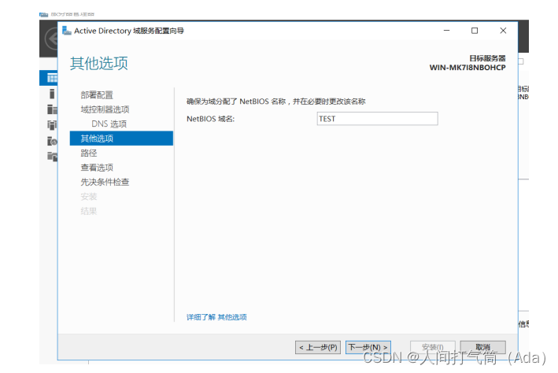The height and width of the screenshot is (373, 558).
Task: Click the greyed-out 结果 step in the list
Action: click(x=89, y=212)
